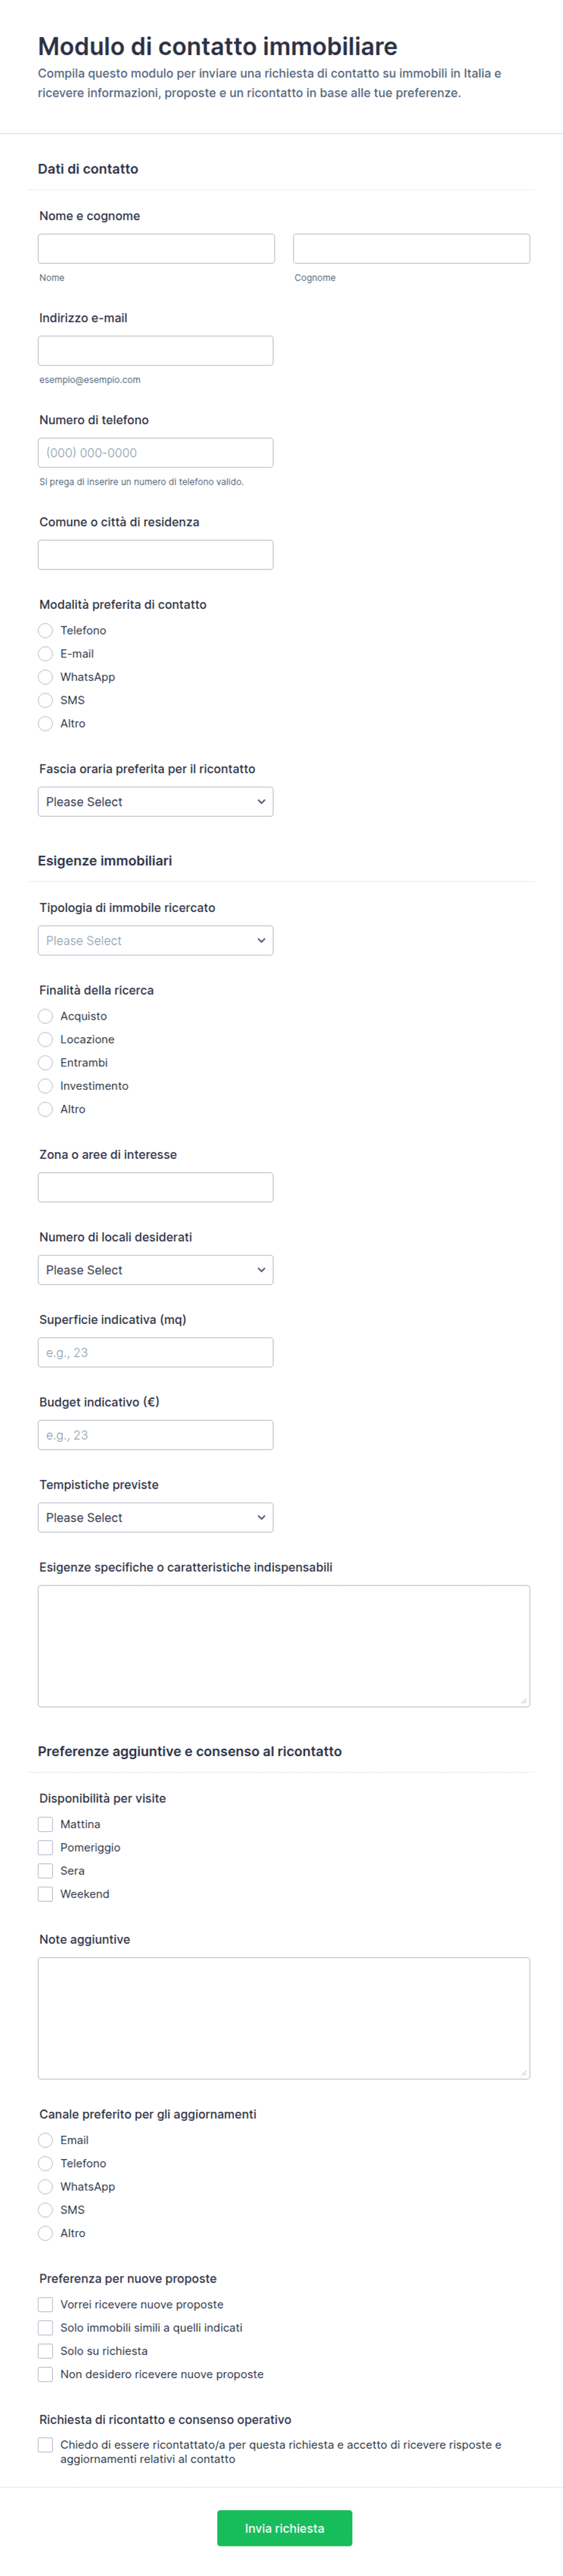Click the Esigenze specifiche text area

click(x=284, y=1646)
